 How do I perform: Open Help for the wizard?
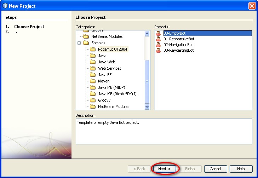click(x=241, y=169)
